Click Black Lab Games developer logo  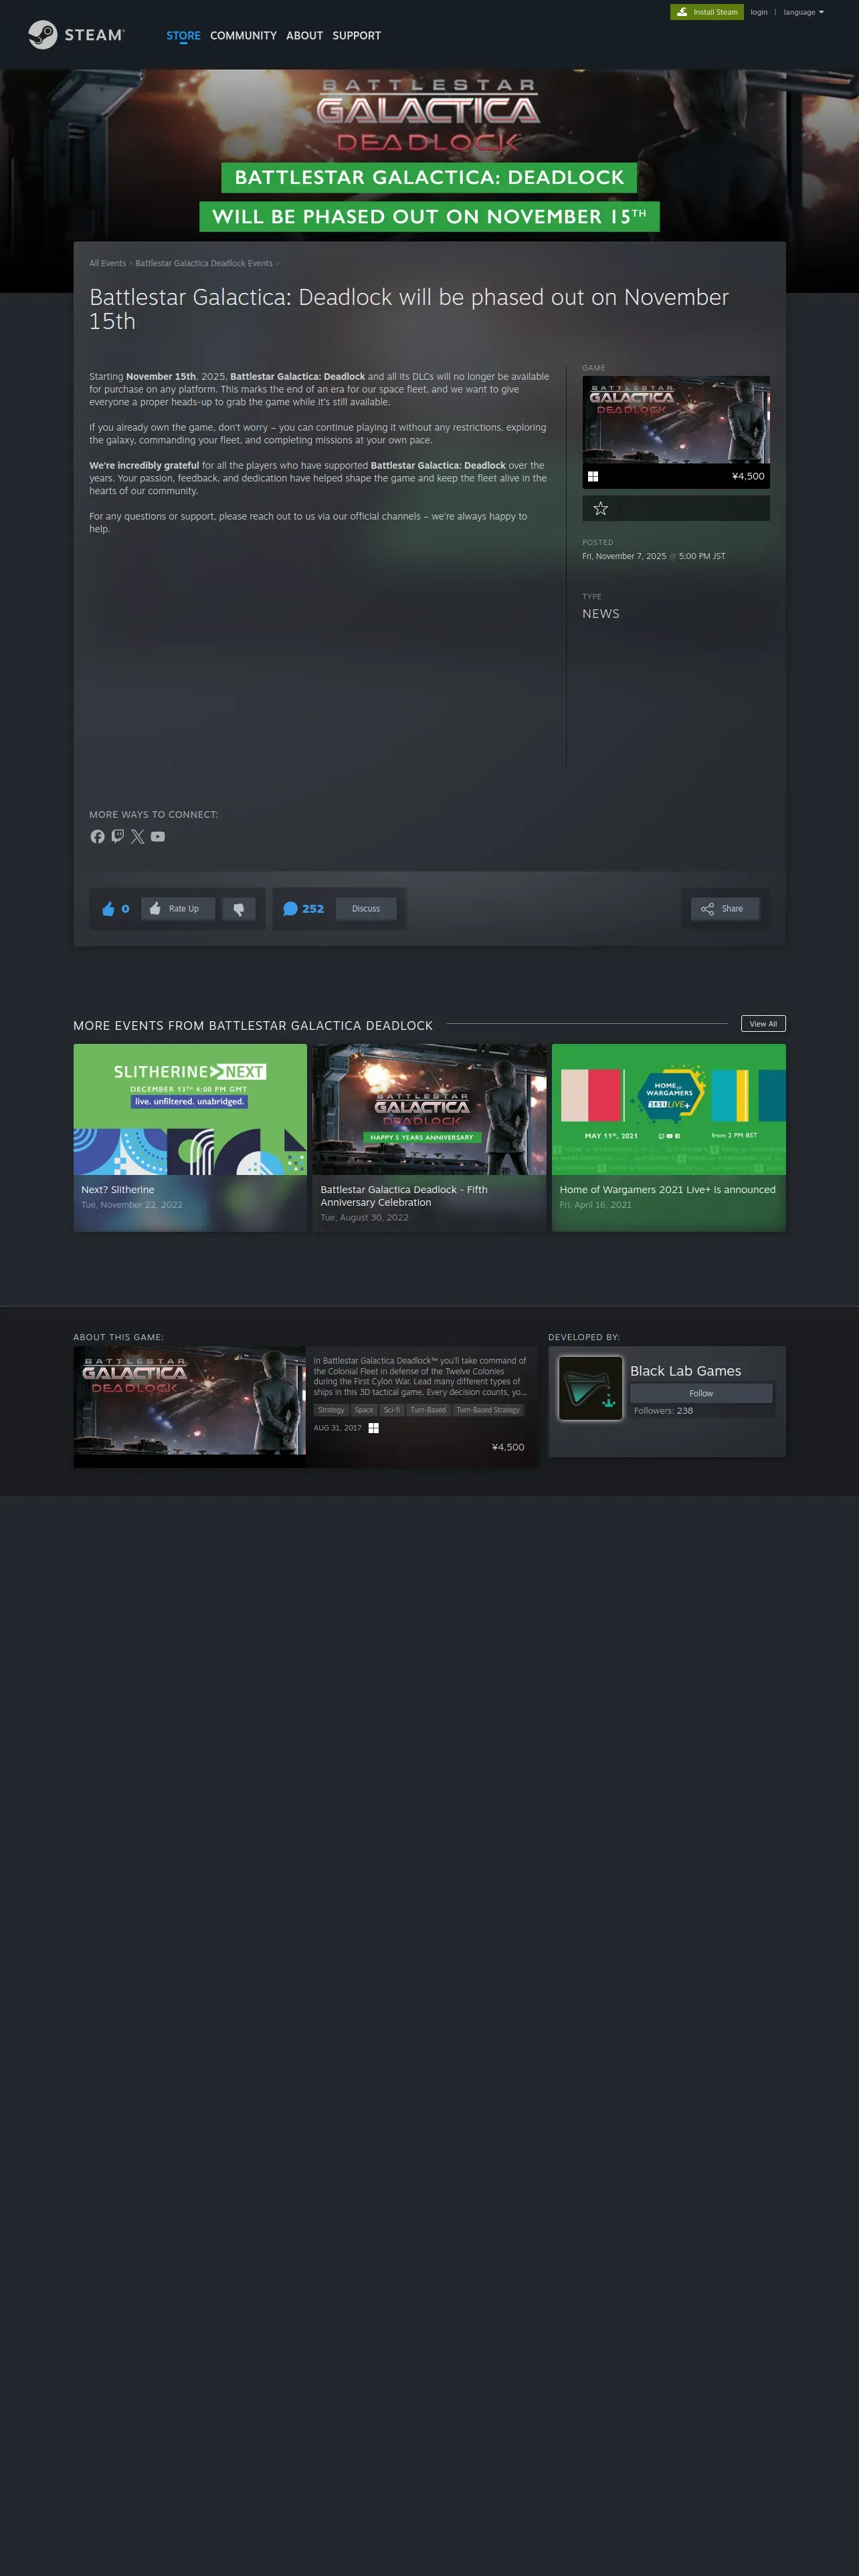tap(590, 1388)
